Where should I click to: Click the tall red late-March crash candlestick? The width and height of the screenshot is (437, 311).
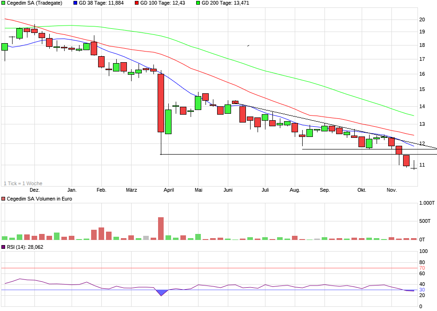click(161, 103)
